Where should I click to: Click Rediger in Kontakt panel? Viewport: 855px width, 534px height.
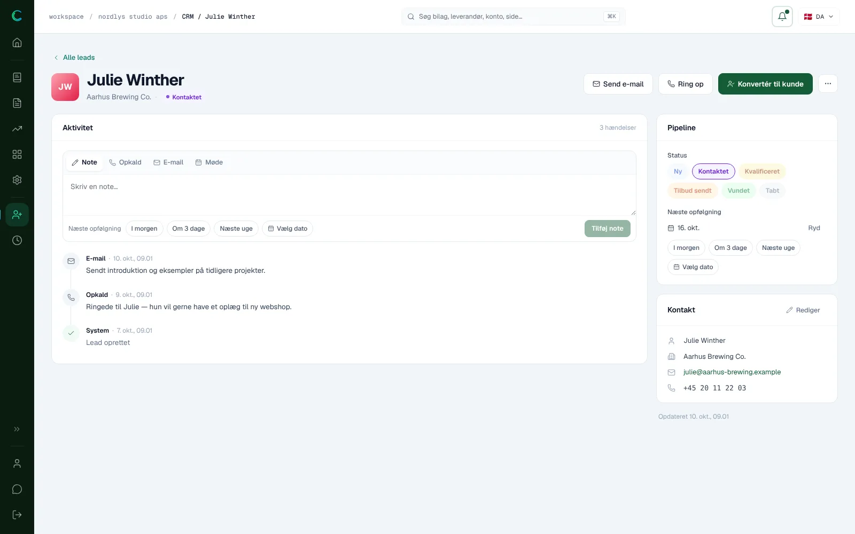pyautogui.click(x=803, y=310)
